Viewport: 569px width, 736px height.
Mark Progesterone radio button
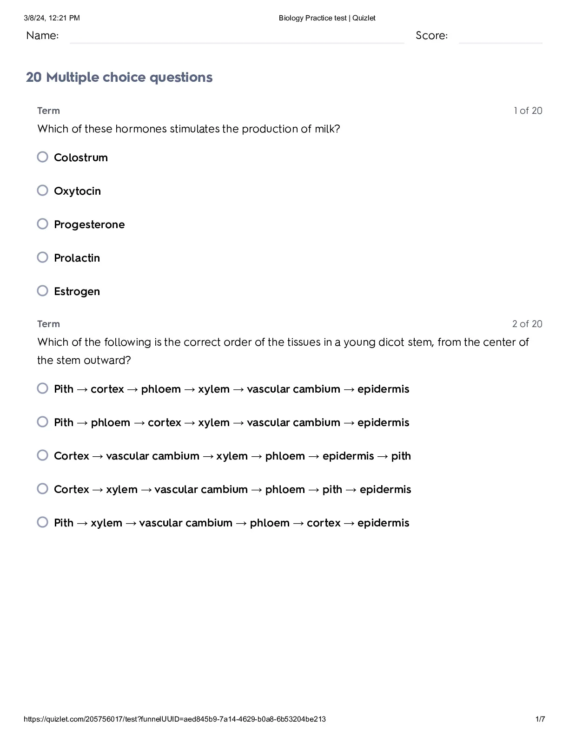pos(43,224)
